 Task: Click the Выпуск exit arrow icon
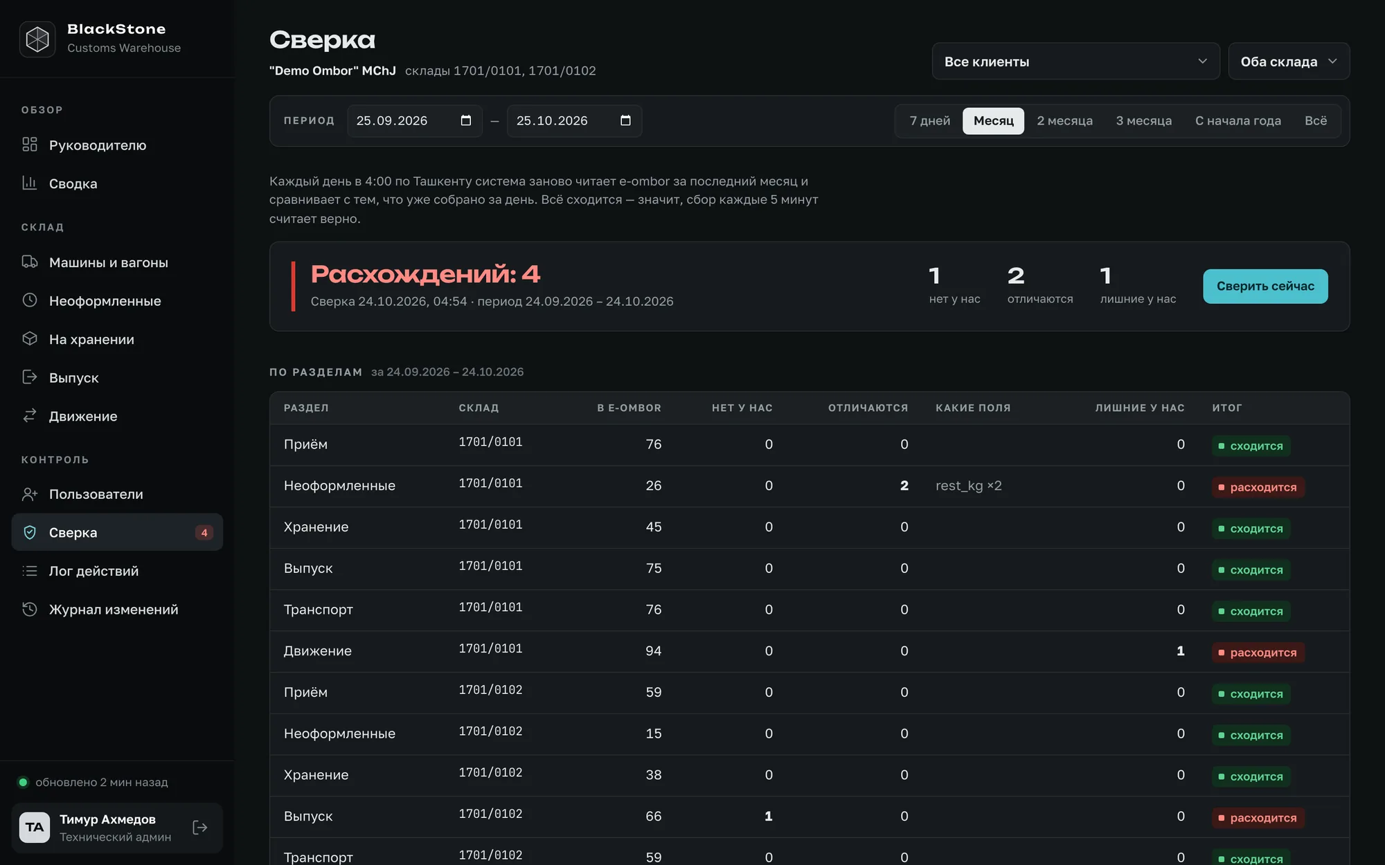click(x=30, y=377)
